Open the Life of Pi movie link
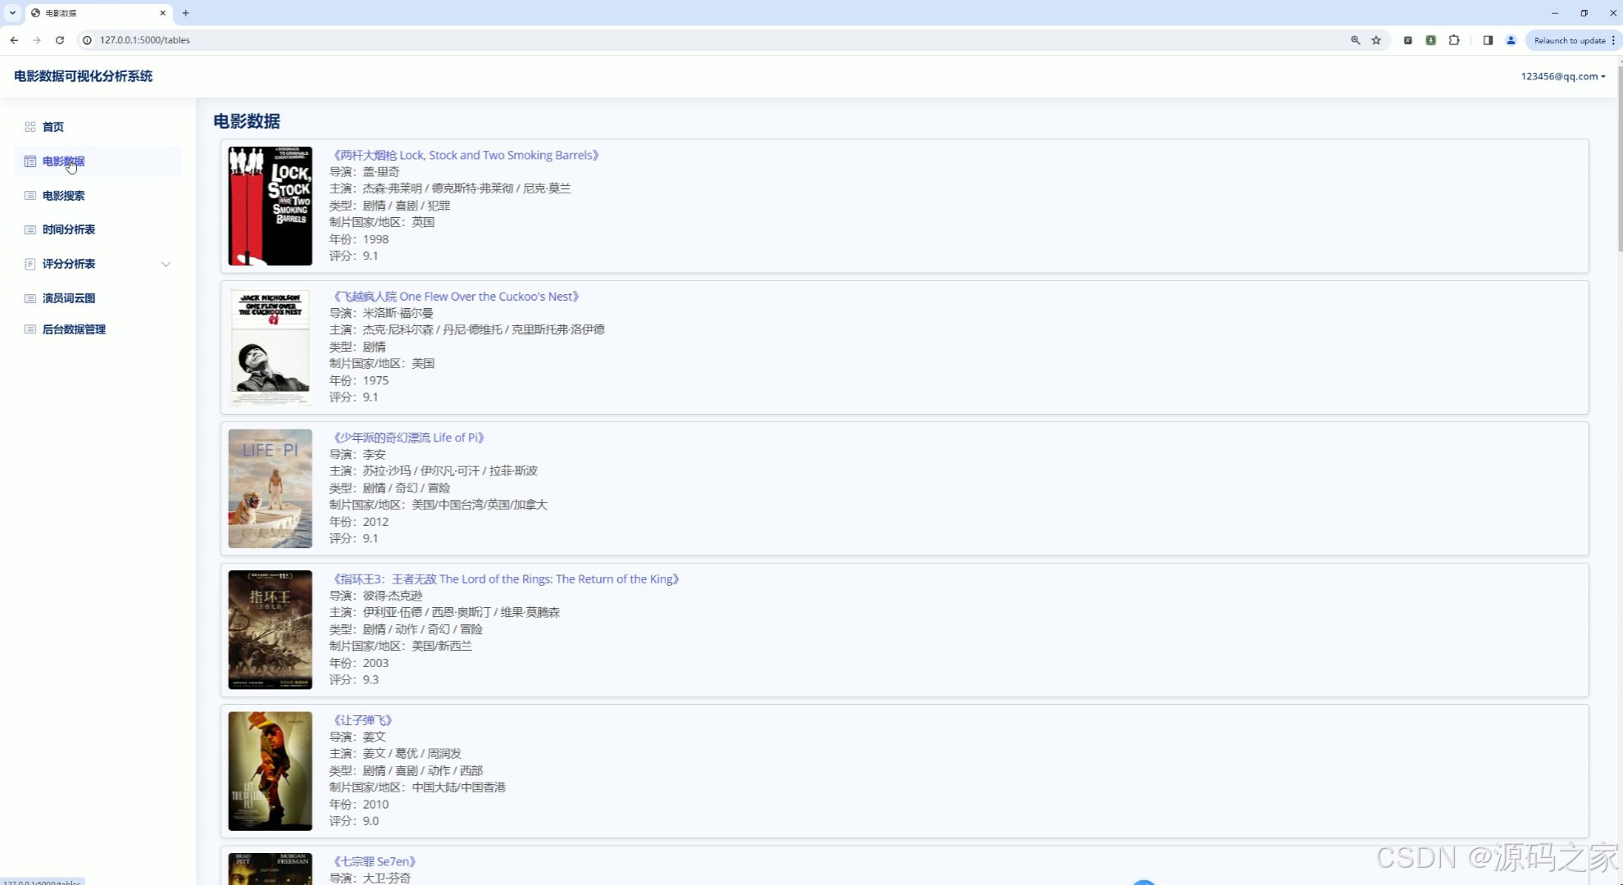The width and height of the screenshot is (1623, 885). click(x=408, y=438)
